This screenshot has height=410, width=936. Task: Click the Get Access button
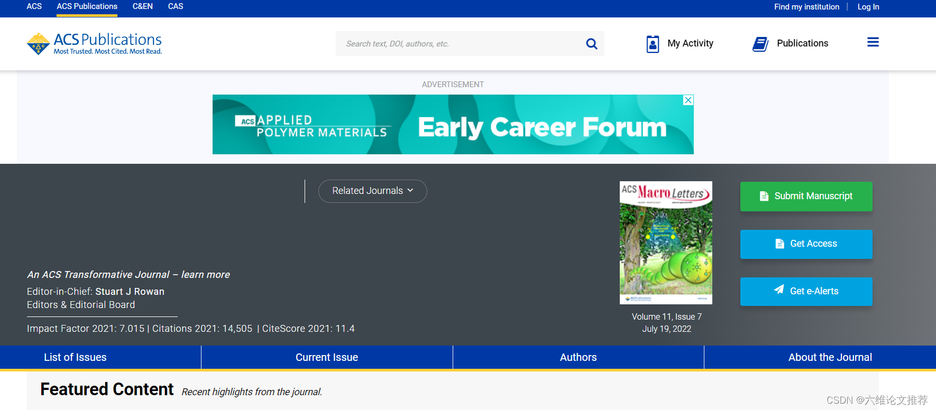pyautogui.click(x=806, y=244)
